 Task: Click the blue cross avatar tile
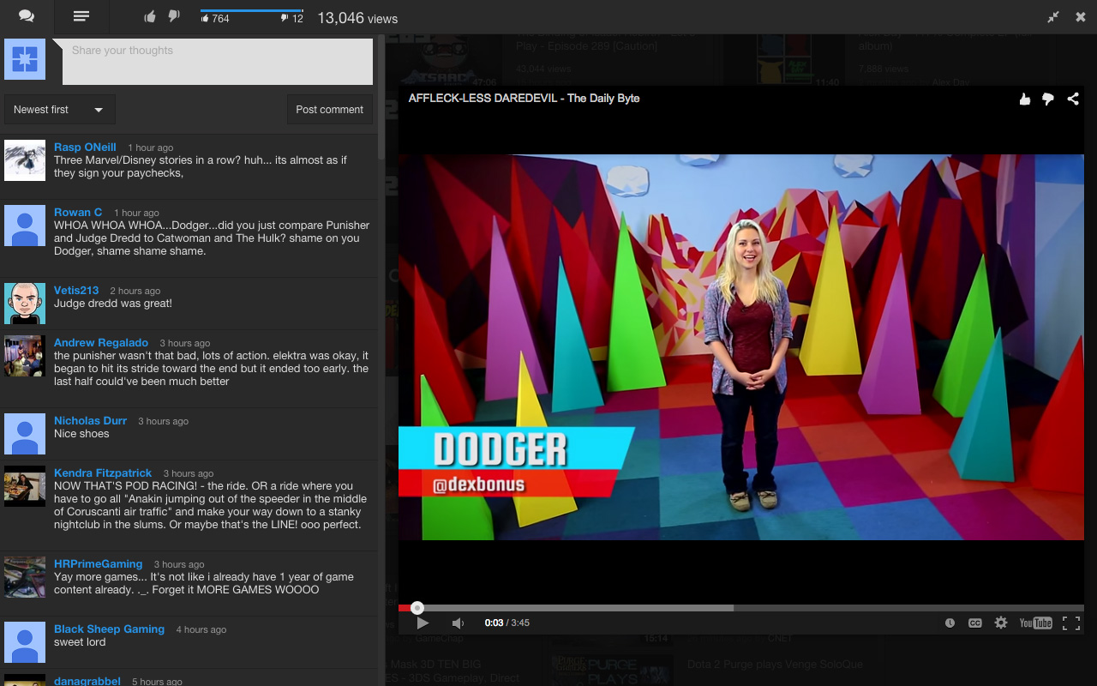click(25, 60)
